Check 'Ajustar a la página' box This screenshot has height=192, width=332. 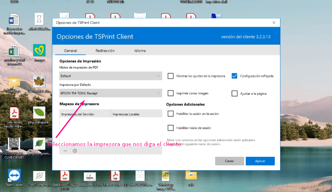point(234,93)
